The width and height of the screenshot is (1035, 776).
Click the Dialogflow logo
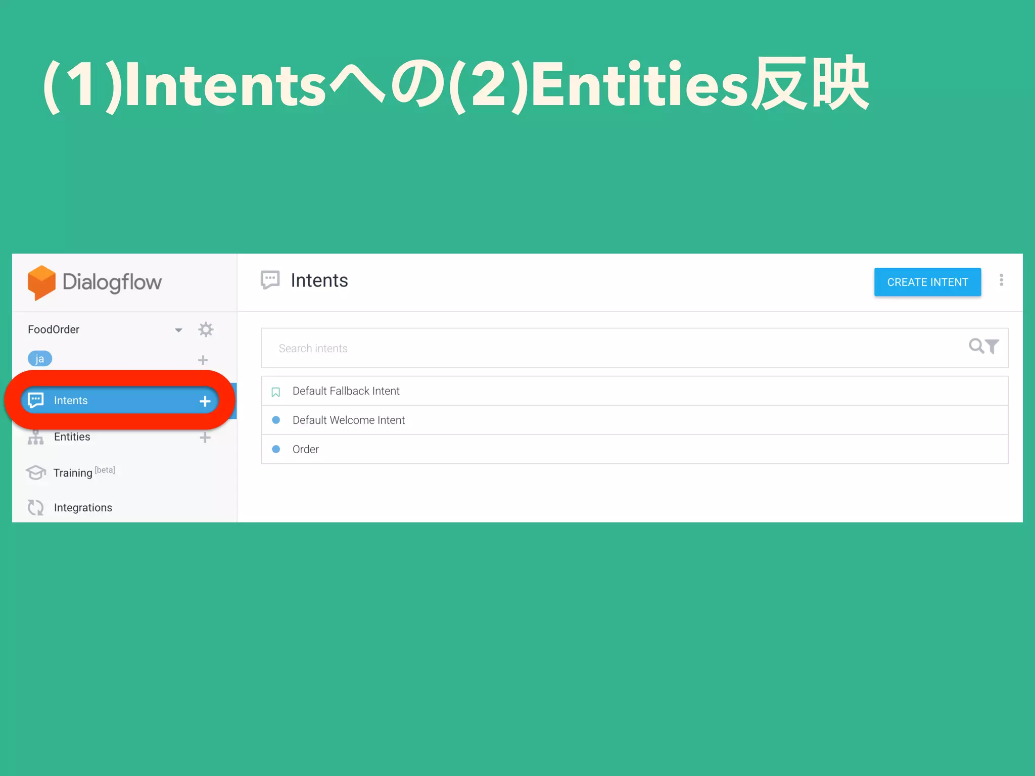pos(95,282)
